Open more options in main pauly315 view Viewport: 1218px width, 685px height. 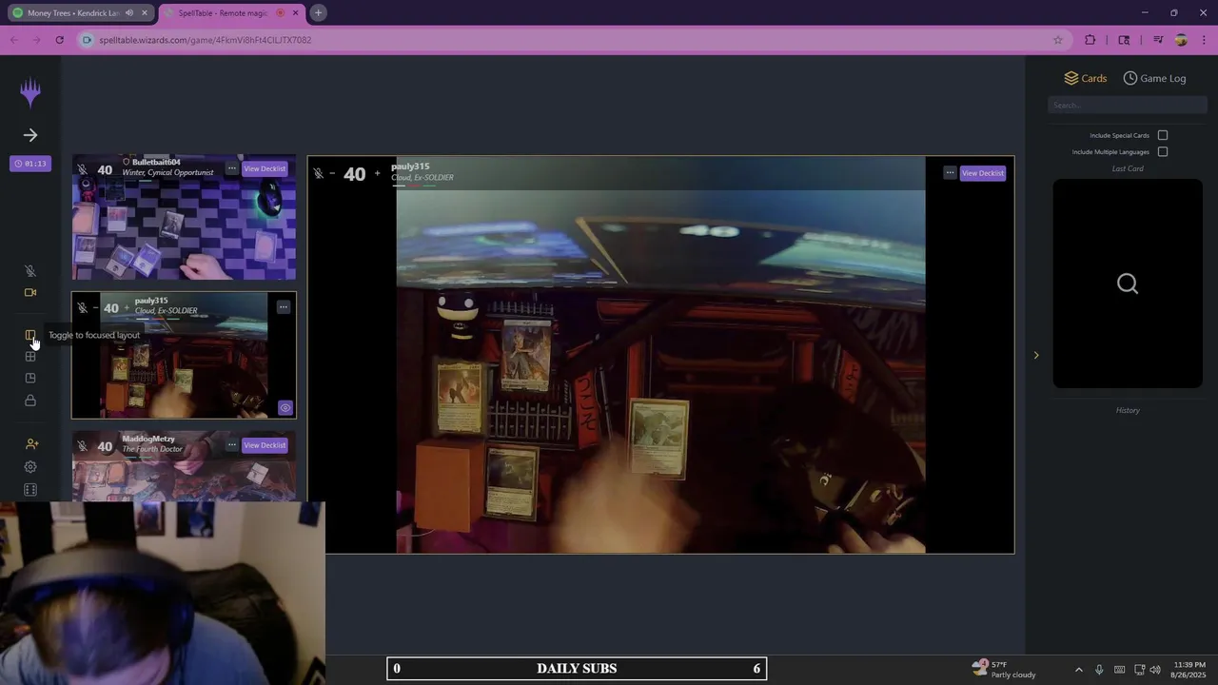point(950,173)
